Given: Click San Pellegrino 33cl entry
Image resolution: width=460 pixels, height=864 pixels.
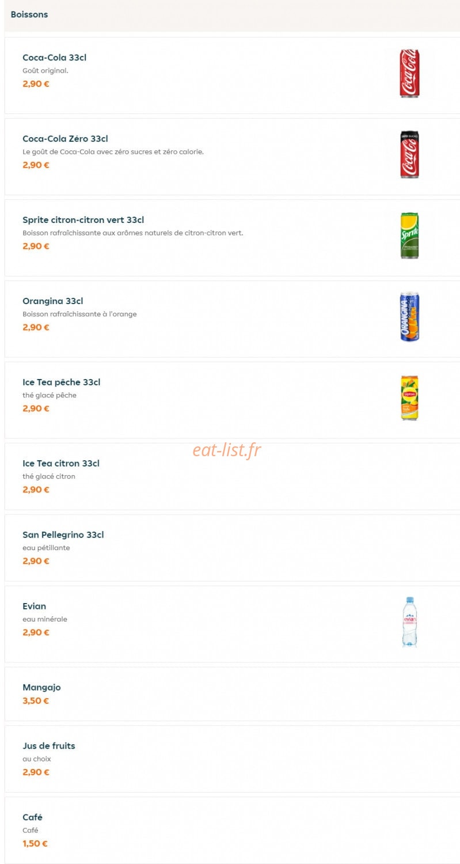Looking at the screenshot, I should [63, 535].
